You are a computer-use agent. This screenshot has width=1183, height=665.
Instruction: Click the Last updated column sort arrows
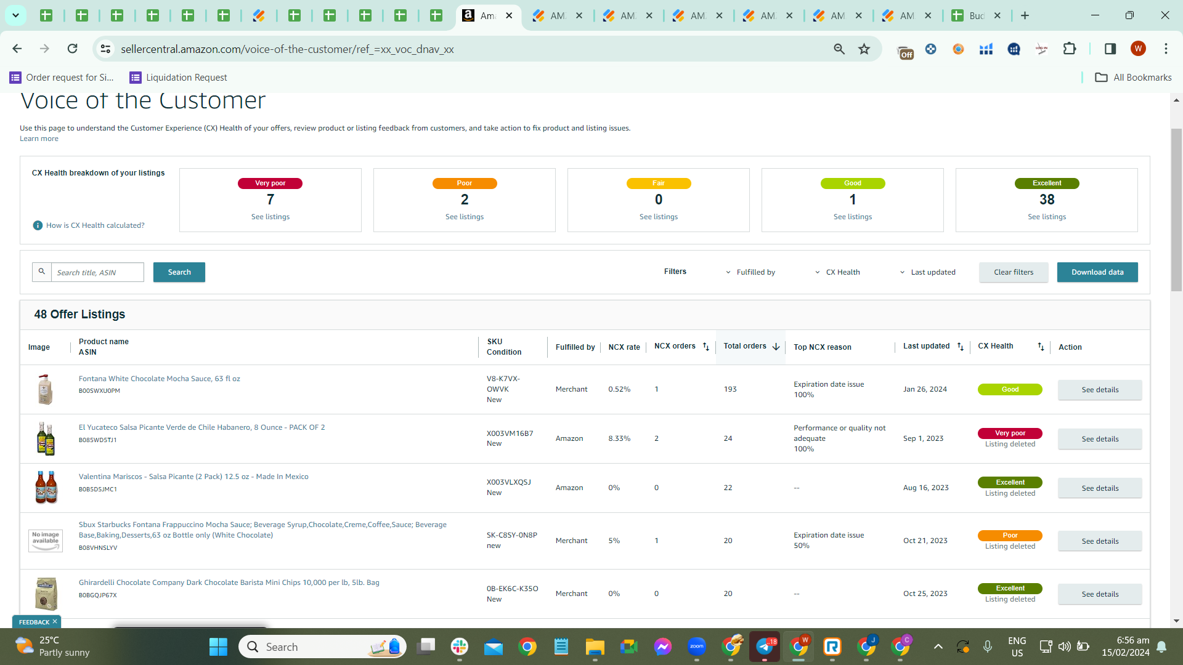point(961,347)
